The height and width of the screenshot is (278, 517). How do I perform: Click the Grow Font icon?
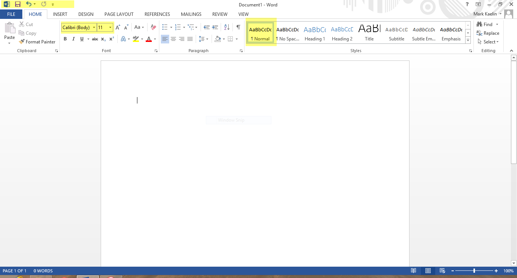coord(118,27)
